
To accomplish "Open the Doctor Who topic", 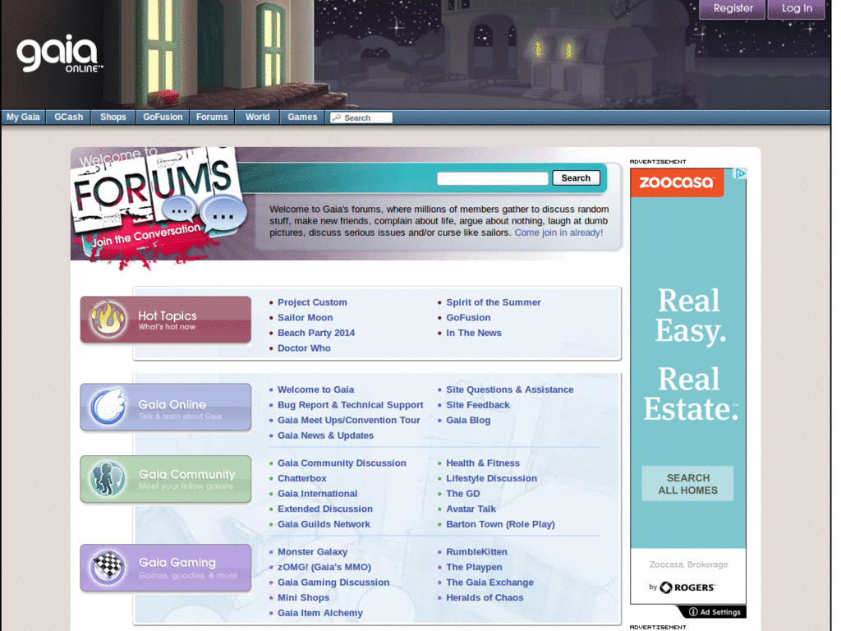I will click(304, 348).
